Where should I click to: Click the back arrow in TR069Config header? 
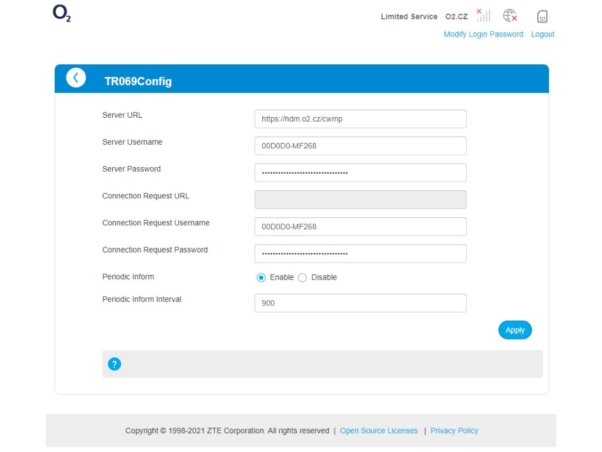(76, 78)
